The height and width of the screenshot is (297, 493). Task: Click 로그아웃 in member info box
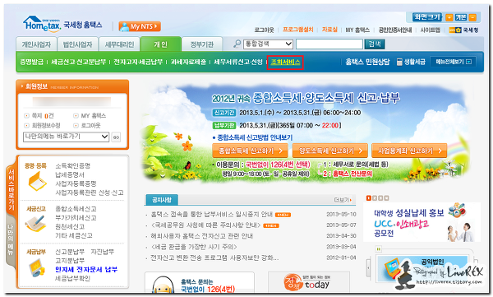coord(91,125)
